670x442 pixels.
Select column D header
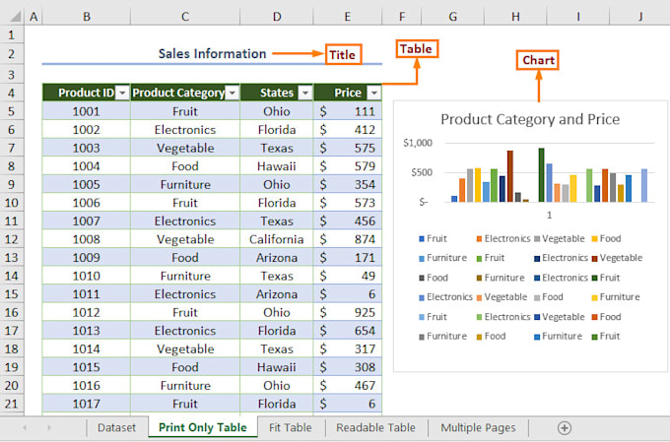coord(277,17)
